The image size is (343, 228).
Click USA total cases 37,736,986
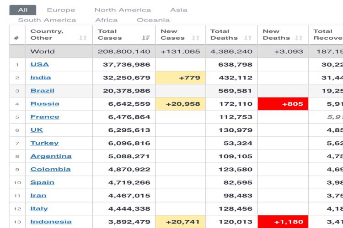click(x=127, y=65)
